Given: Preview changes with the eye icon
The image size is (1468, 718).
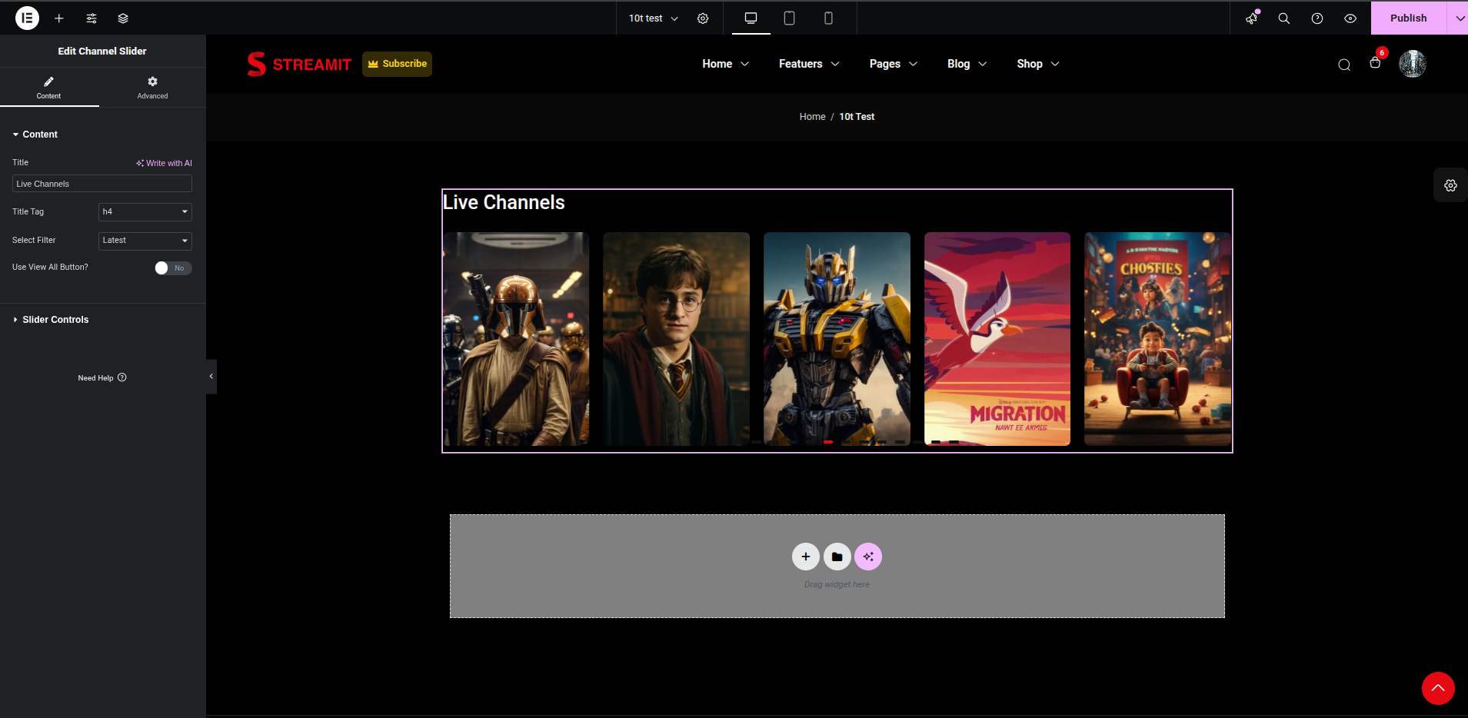Looking at the screenshot, I should click(1350, 18).
